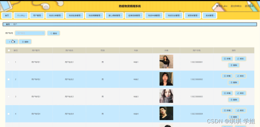Click 修改 for user 用户账号4
The height and width of the screenshot is (127, 260).
coord(240,110)
